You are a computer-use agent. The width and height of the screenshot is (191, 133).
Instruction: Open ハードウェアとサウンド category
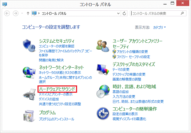[57, 89]
